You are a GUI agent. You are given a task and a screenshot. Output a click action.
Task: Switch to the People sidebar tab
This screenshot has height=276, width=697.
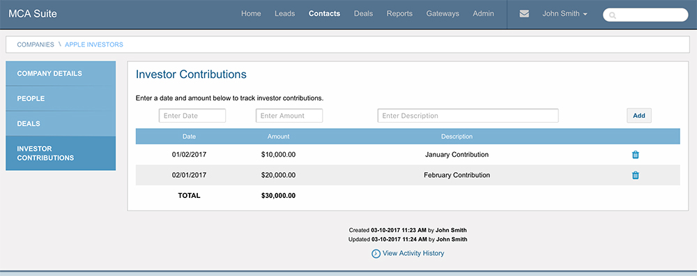coord(61,99)
